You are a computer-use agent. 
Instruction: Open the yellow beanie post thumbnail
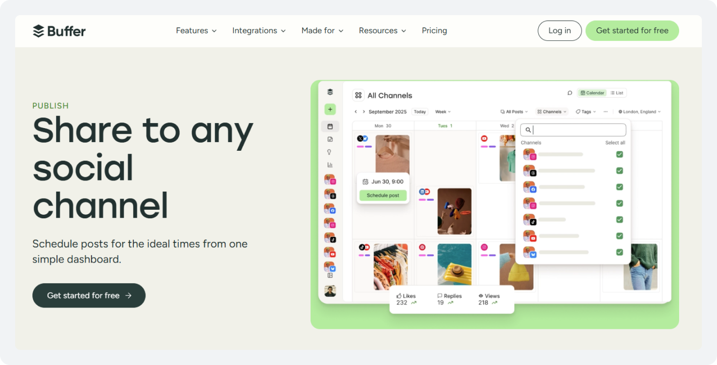[x=517, y=267]
